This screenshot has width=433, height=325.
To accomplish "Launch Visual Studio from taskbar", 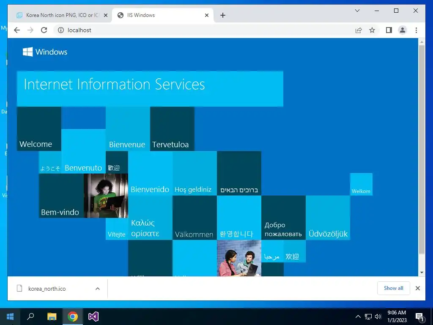I will point(93,317).
